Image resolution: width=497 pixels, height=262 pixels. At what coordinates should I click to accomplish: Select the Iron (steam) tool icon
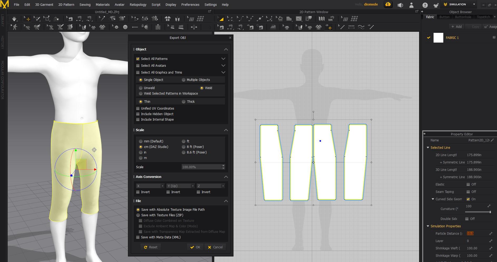point(273,27)
